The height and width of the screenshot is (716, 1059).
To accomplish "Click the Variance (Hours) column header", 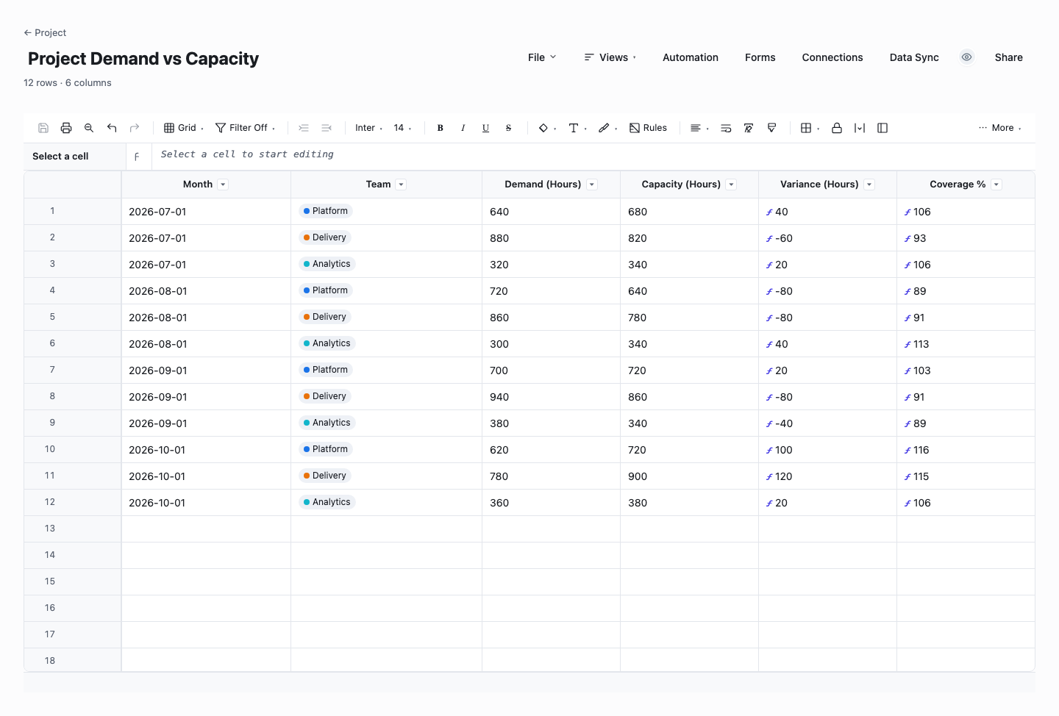I will (x=828, y=185).
